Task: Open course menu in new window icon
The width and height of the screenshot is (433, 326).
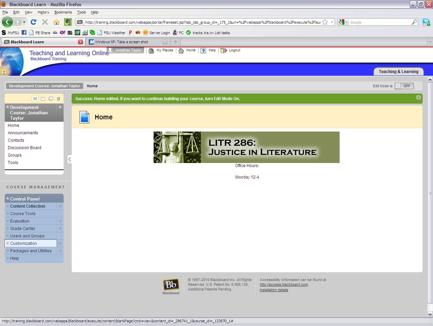Action: [x=51, y=99]
